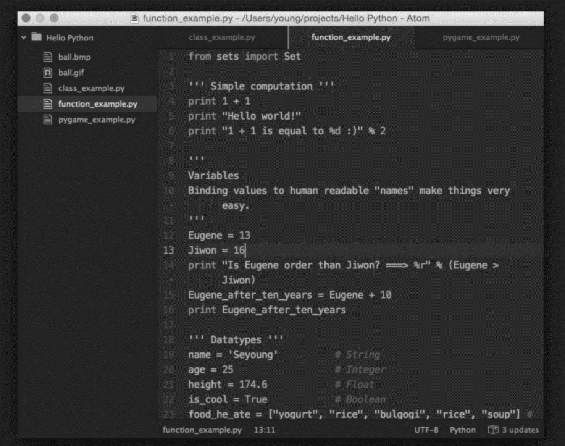Open the go-to-line 13:11 cursor position
This screenshot has width=565, height=446.
pos(265,430)
